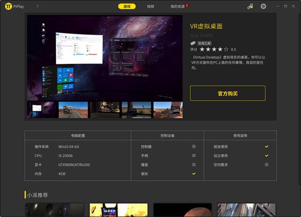Toggle the 鼠标 mouse checkmark
301x217 pixels.
coord(194,174)
